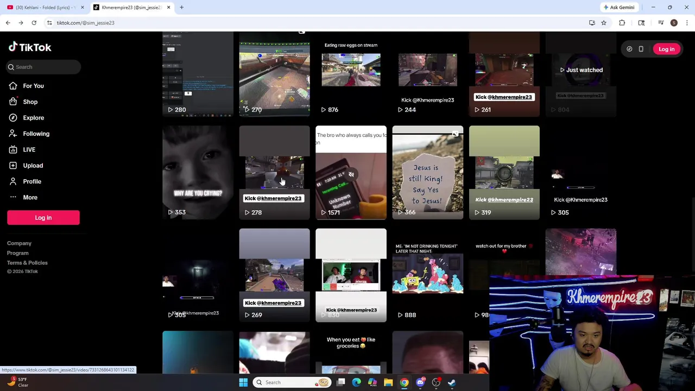Open the For You feed
695x391 pixels.
[x=33, y=86]
